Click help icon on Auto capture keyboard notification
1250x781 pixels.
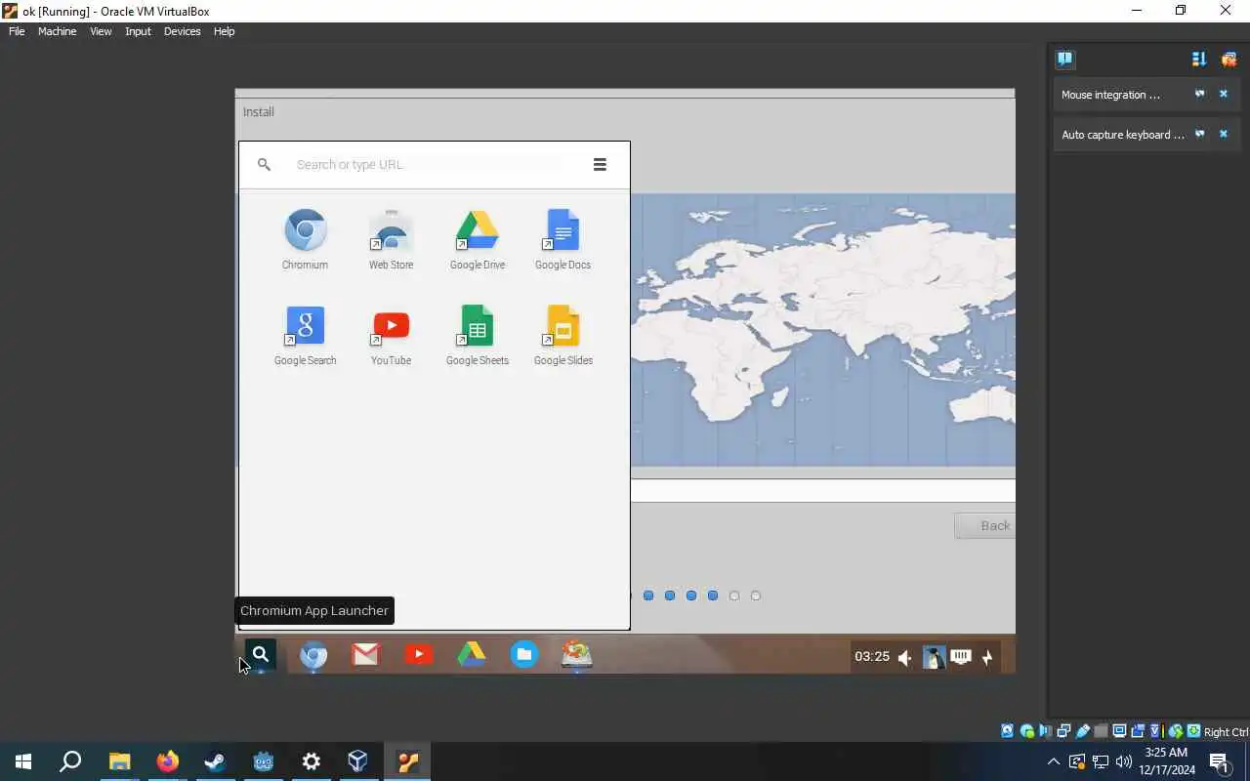click(x=1199, y=134)
